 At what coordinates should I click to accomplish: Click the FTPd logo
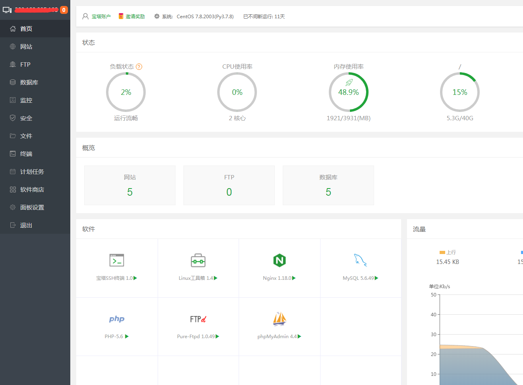click(x=198, y=319)
